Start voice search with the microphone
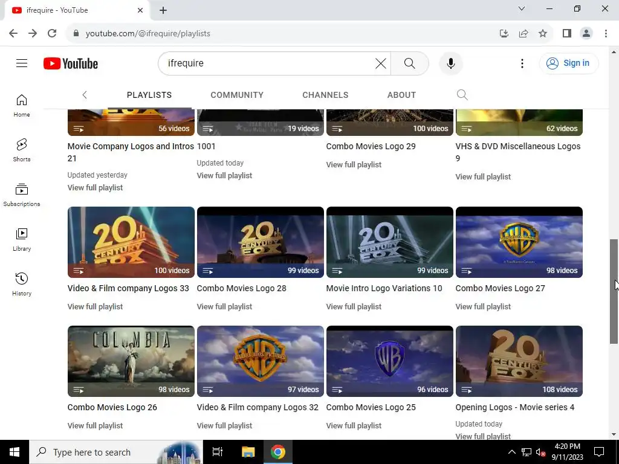 pos(450,63)
